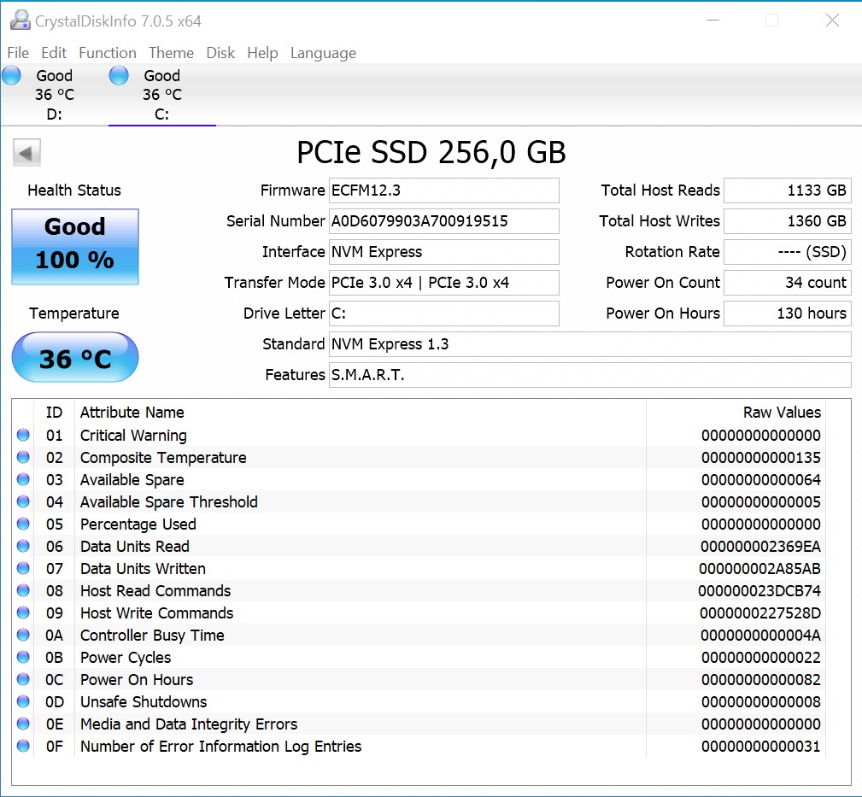Click status dot for Host Write Commands
862x797 pixels.
point(23,612)
